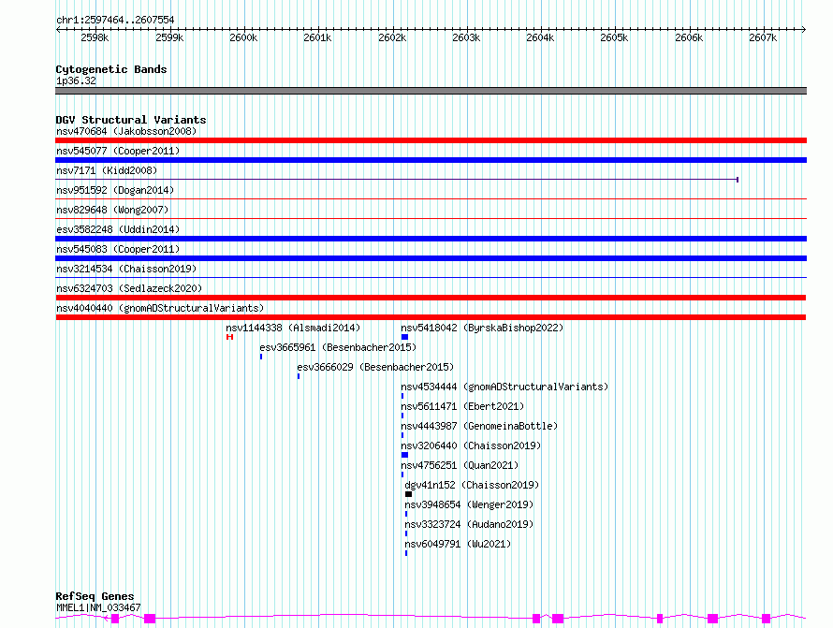
Task: Open nsv6049791 (Wu2021) label
Action: point(458,544)
